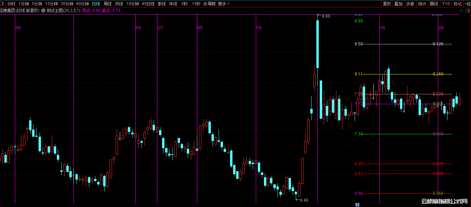
Task: Open the indicator dropdown beside 测试主图
Action: pyautogui.click(x=44, y=11)
